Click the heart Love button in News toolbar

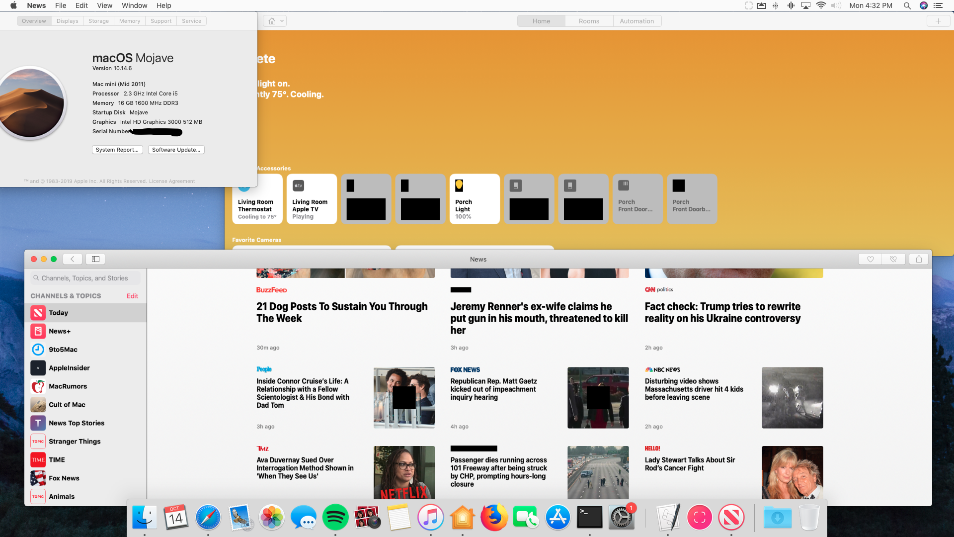coord(870,259)
